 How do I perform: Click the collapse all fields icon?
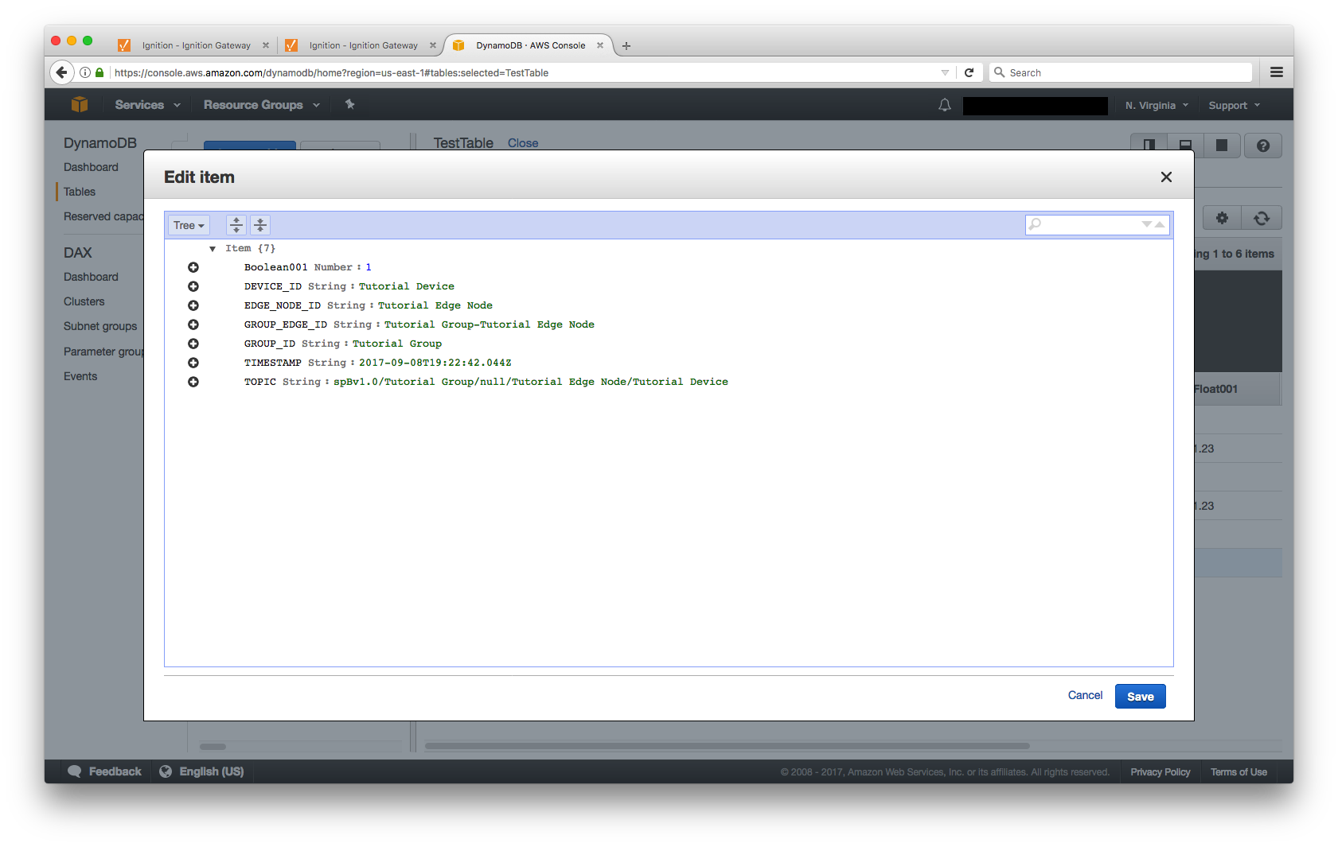tap(260, 225)
